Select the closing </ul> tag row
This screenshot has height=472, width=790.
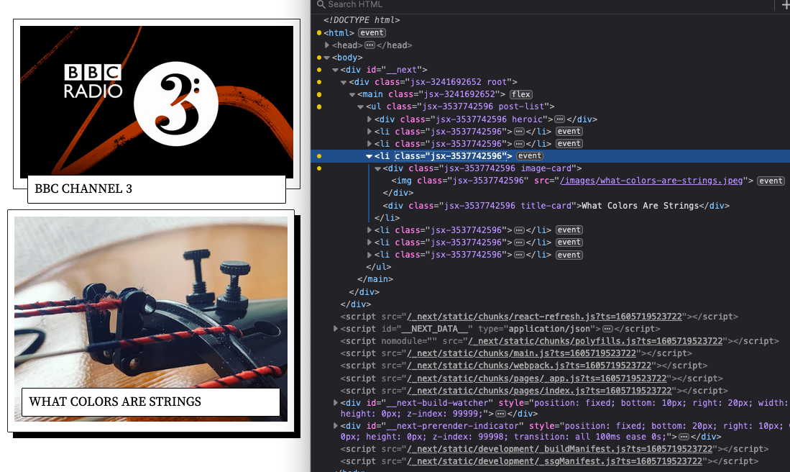coord(378,267)
